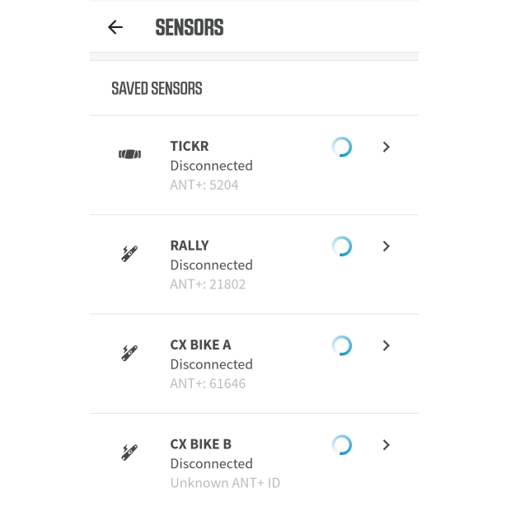Viewport: 511px width, 511px height.
Task: Click the CX BIKE A sensor icon
Action: point(129,353)
